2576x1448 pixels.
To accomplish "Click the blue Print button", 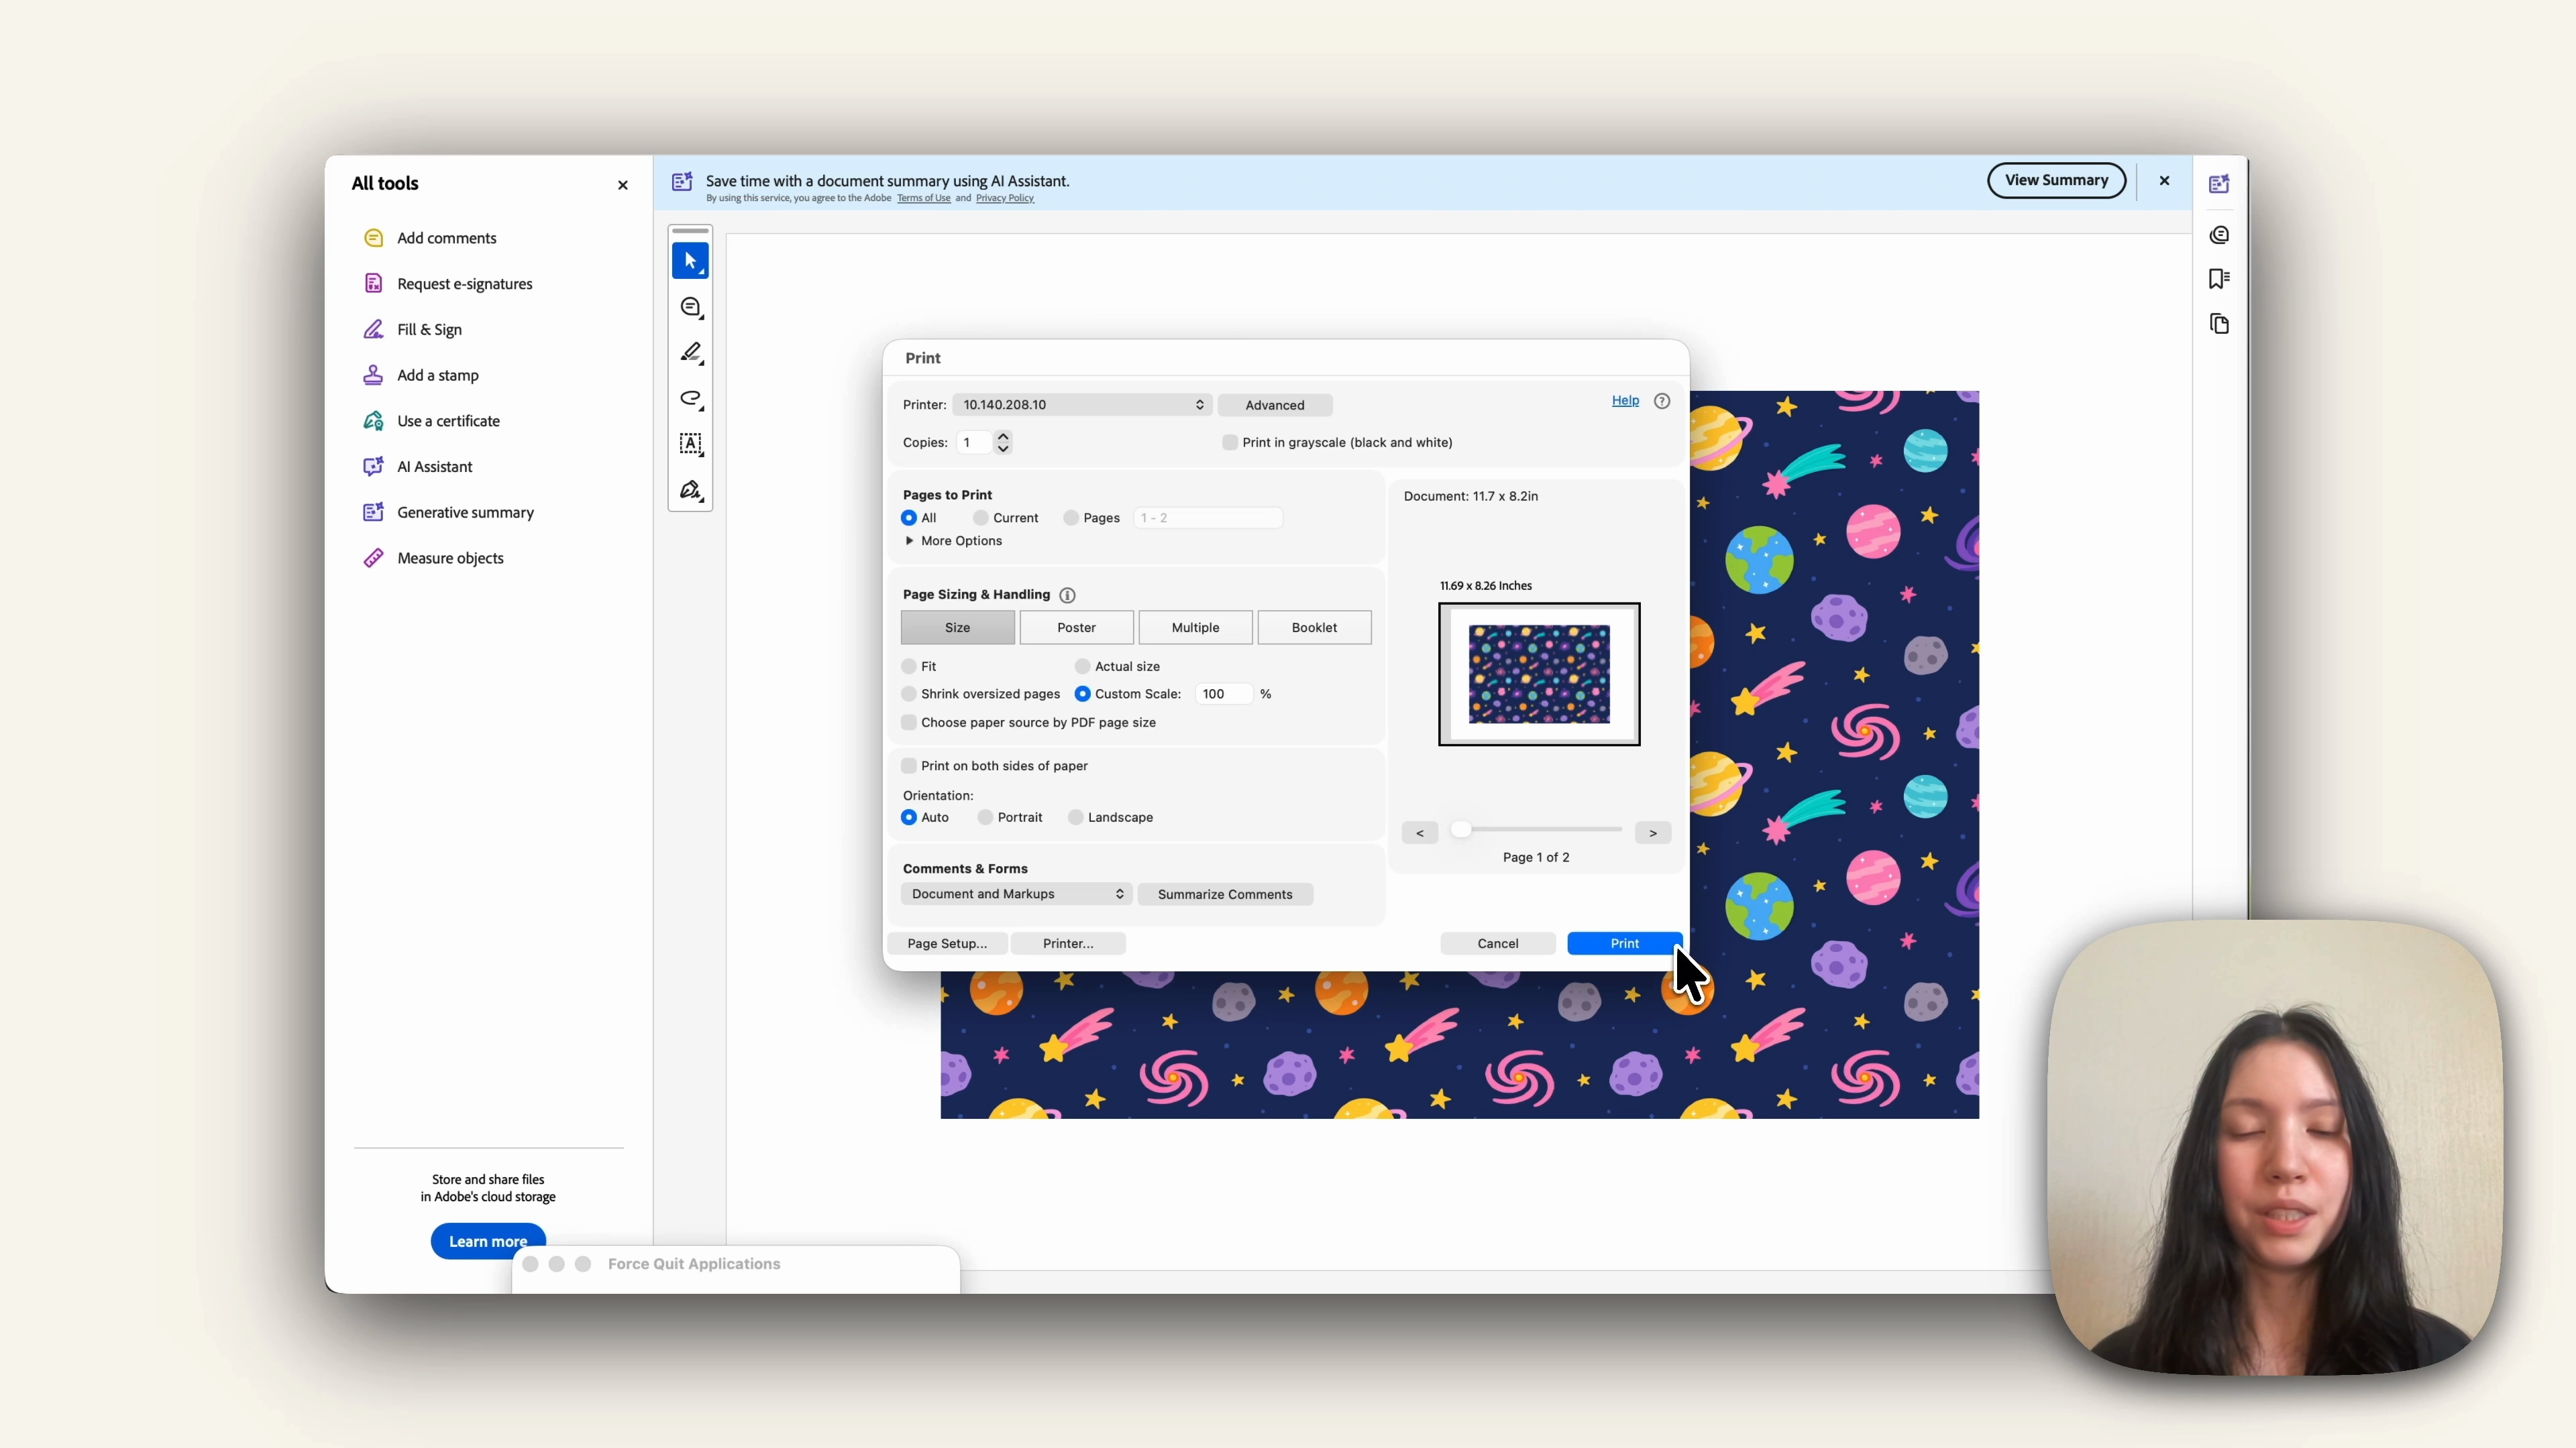I will click(x=1625, y=943).
